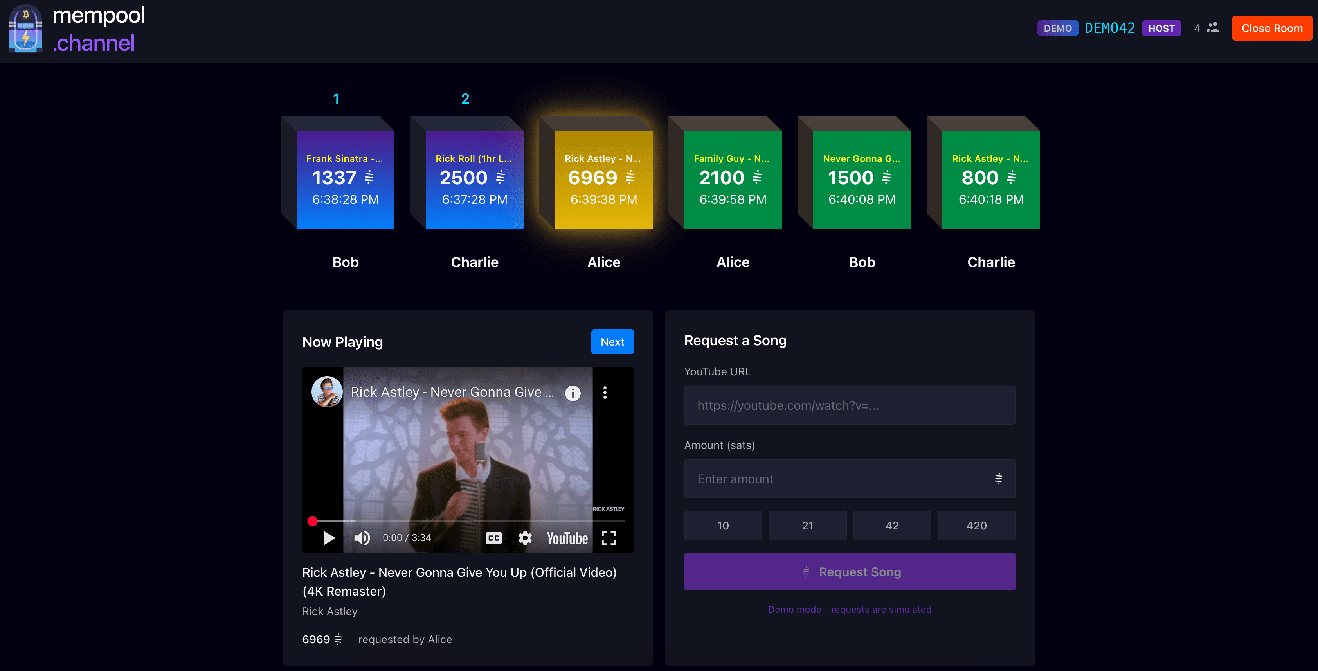
Task: Click the mempool.channel jukebox logo
Action: tap(25, 29)
